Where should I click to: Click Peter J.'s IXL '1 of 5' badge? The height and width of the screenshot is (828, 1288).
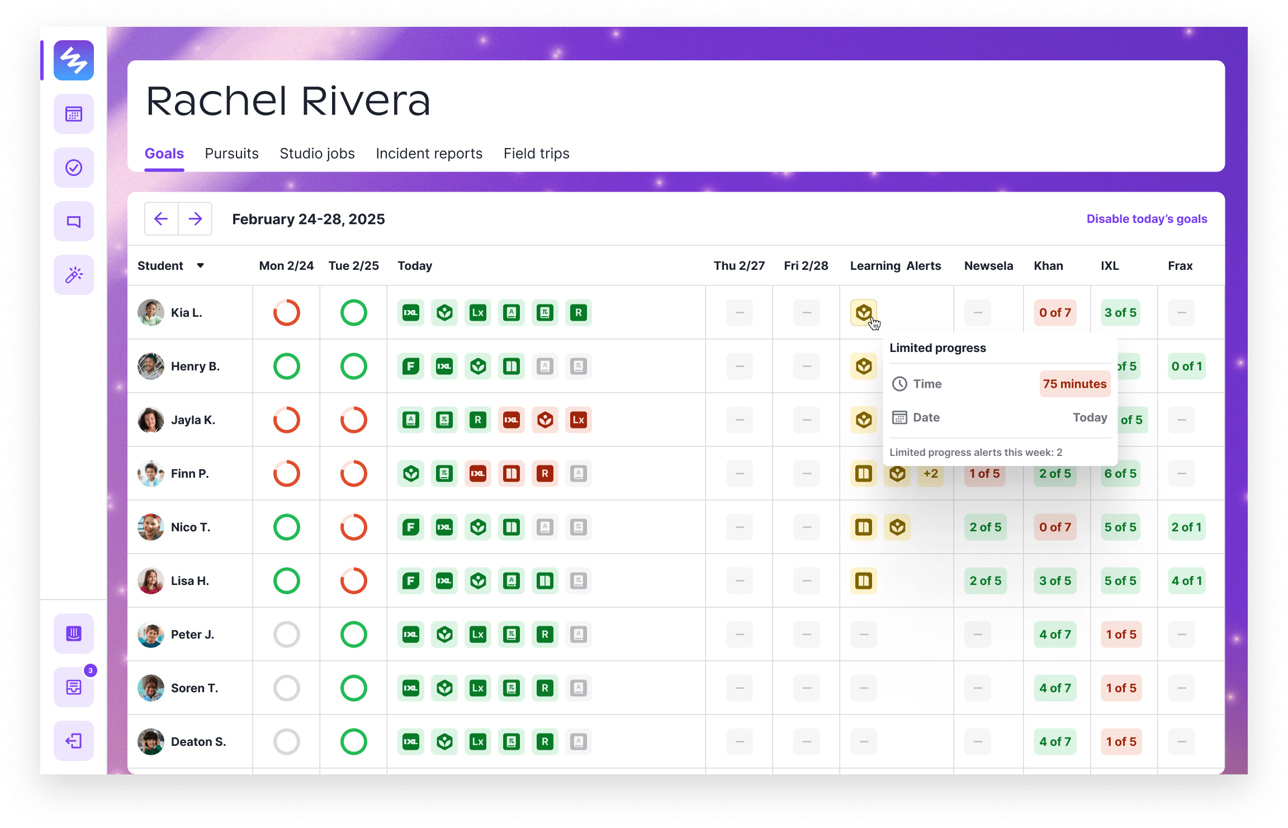point(1121,635)
